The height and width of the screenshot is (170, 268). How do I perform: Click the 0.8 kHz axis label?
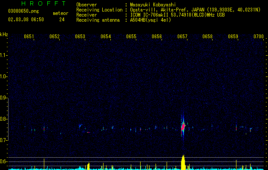tap(3, 119)
